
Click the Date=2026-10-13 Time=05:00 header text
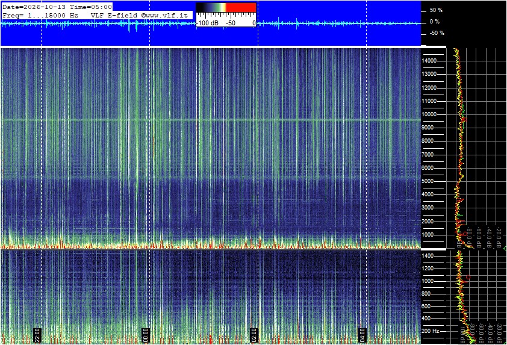(x=57, y=7)
